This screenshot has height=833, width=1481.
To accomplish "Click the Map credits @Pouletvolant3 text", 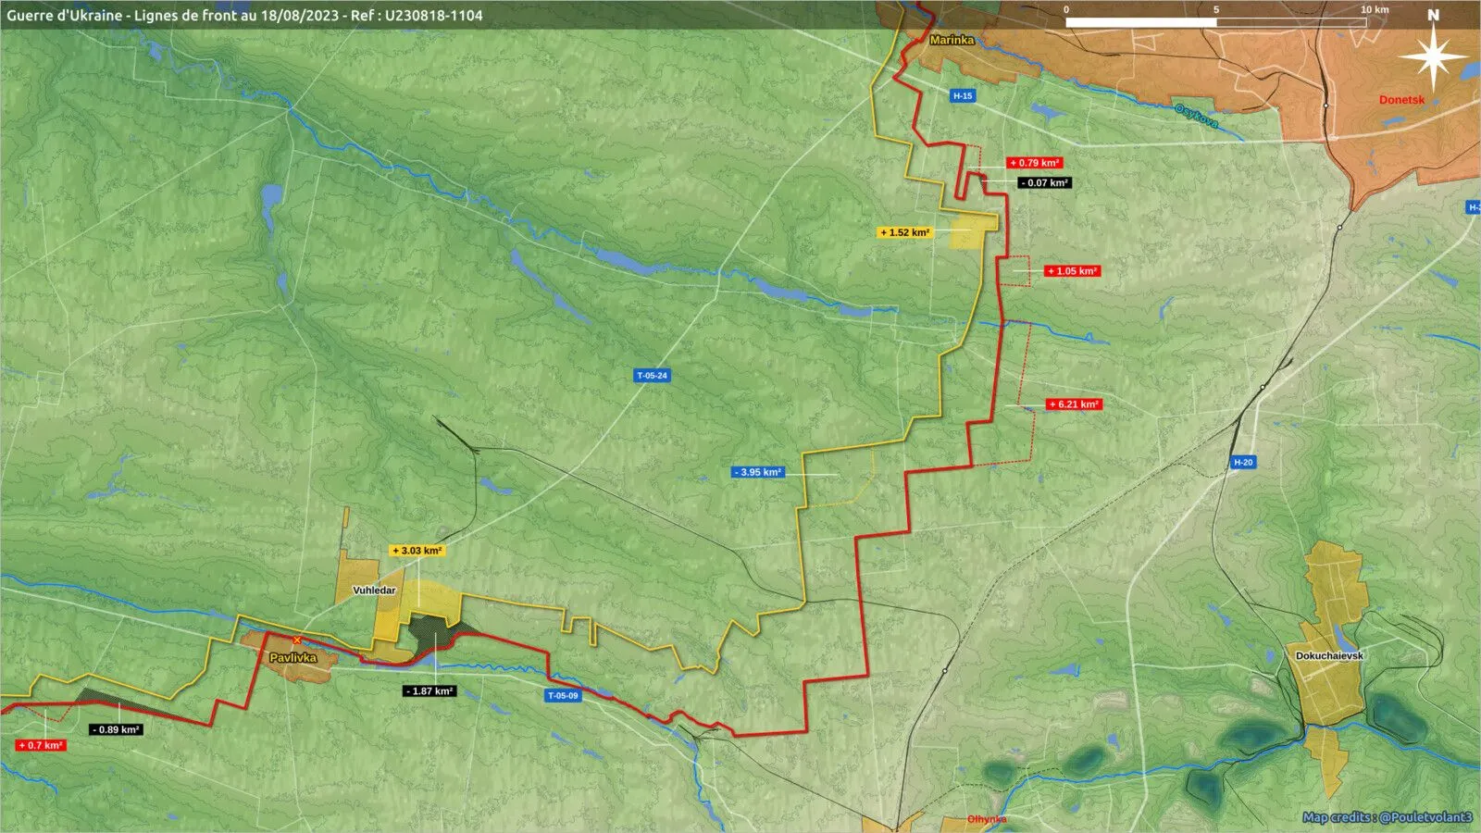I will click(x=1387, y=817).
